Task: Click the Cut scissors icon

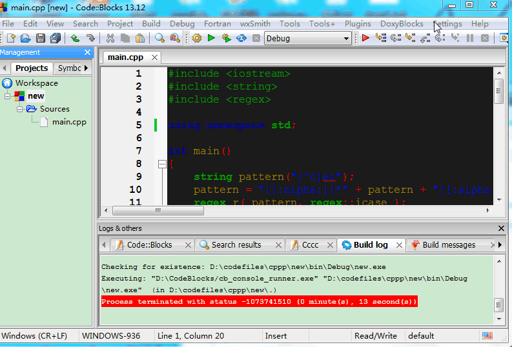Action: coord(110,39)
